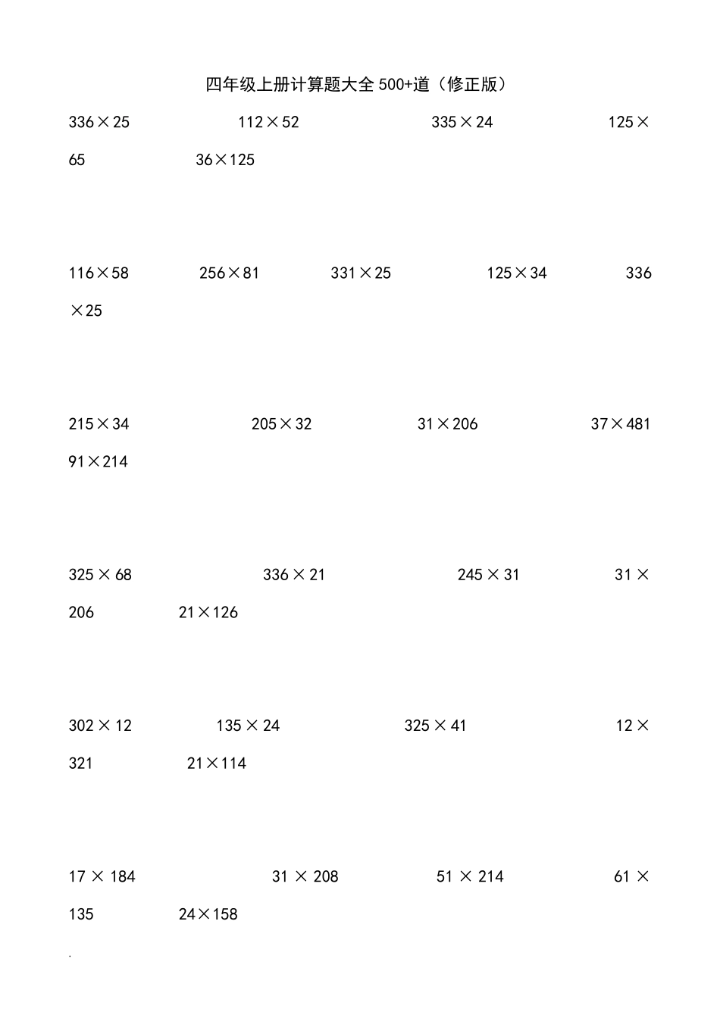Place cursor on problem 336×21
This screenshot has height=1018, width=720.
[x=294, y=575]
